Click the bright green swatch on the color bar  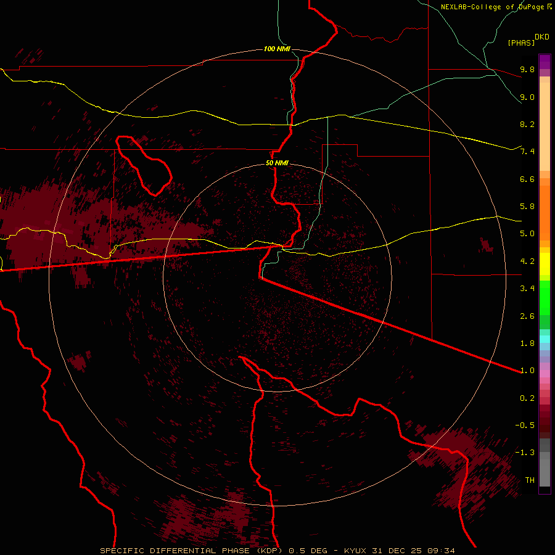point(545,298)
